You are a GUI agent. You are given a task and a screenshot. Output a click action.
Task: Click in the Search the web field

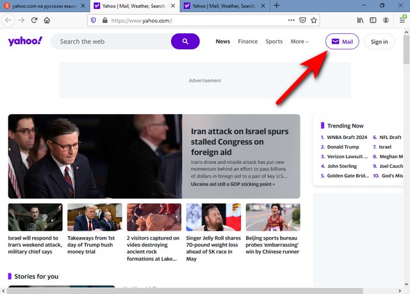pyautogui.click(x=111, y=41)
